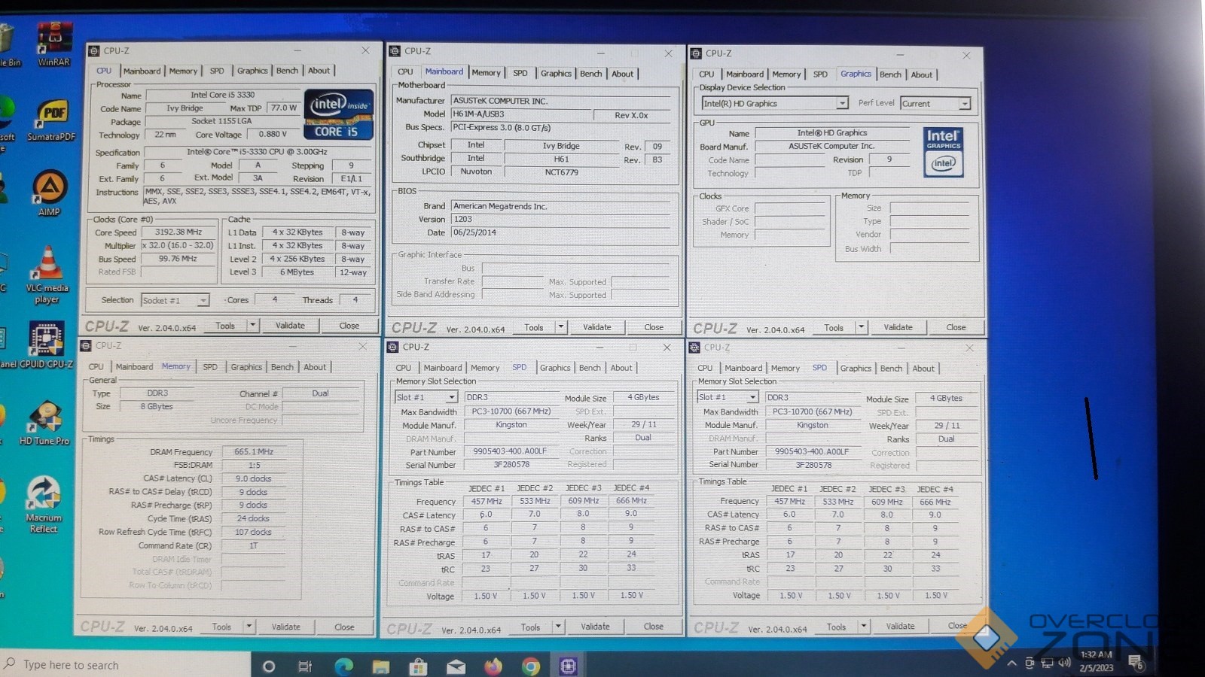Open File Explorer on the taskbar

[x=381, y=666]
